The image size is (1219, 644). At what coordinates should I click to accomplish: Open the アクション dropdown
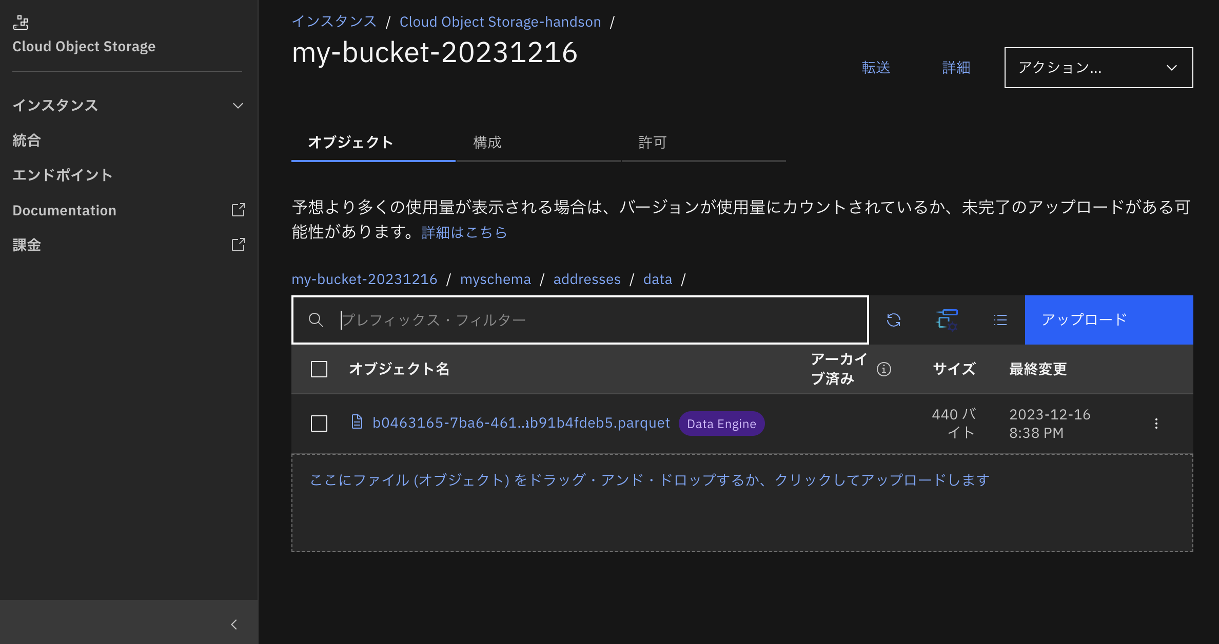tap(1097, 67)
